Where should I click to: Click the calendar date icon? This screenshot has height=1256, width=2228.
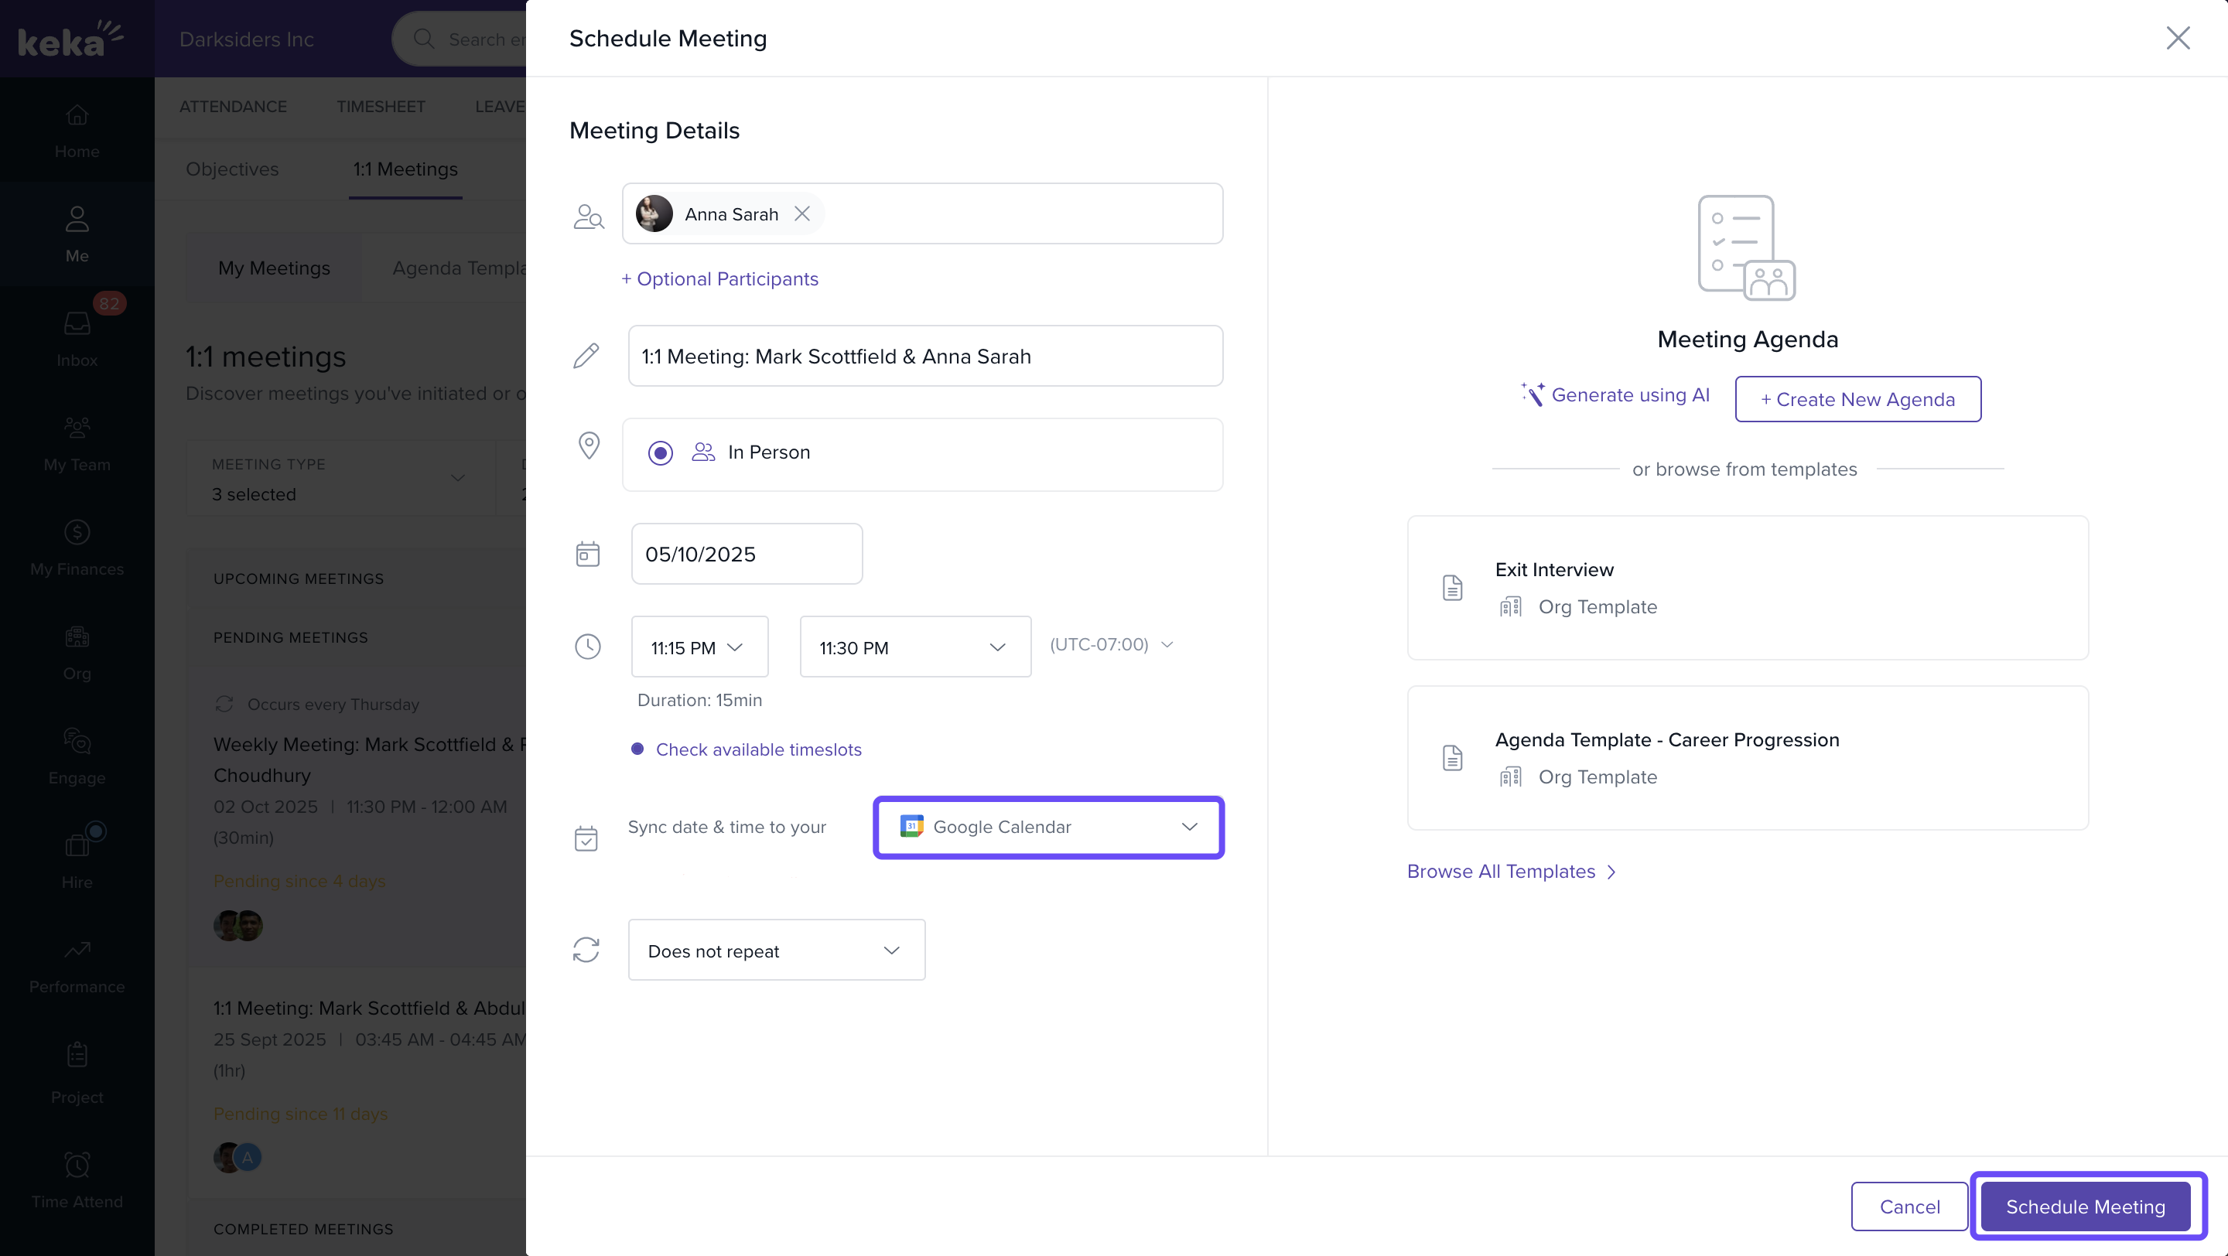click(x=587, y=554)
